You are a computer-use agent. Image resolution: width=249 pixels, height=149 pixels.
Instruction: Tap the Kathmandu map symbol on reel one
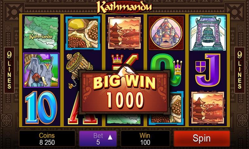(41, 33)
